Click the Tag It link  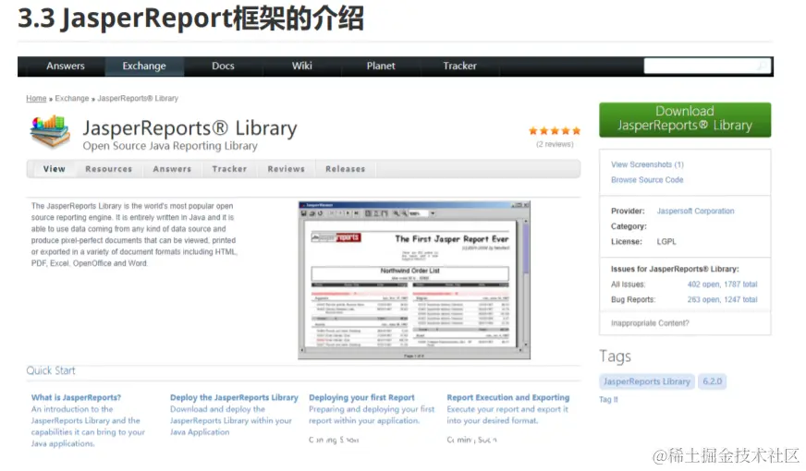[x=608, y=400]
